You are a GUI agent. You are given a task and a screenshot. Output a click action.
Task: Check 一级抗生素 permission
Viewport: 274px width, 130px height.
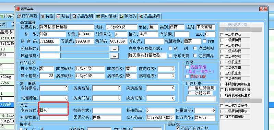(222, 62)
